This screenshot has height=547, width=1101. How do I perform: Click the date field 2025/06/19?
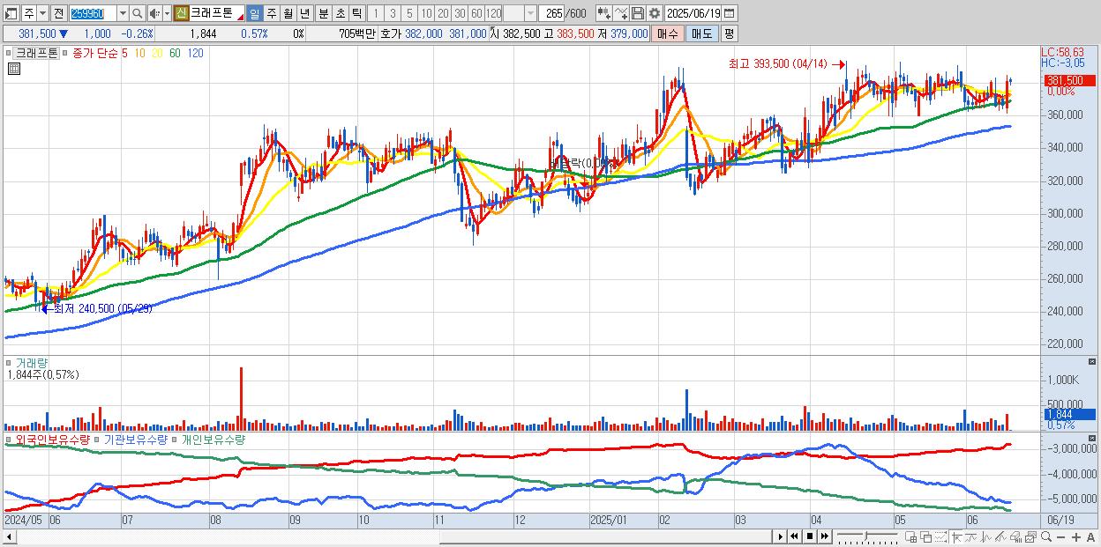pos(693,13)
